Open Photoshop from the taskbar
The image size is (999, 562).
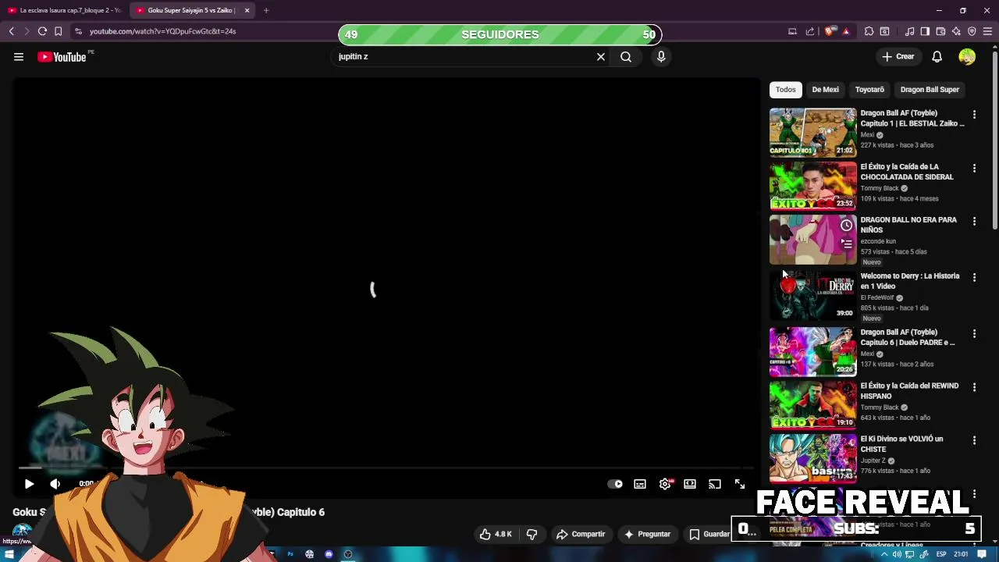point(290,554)
